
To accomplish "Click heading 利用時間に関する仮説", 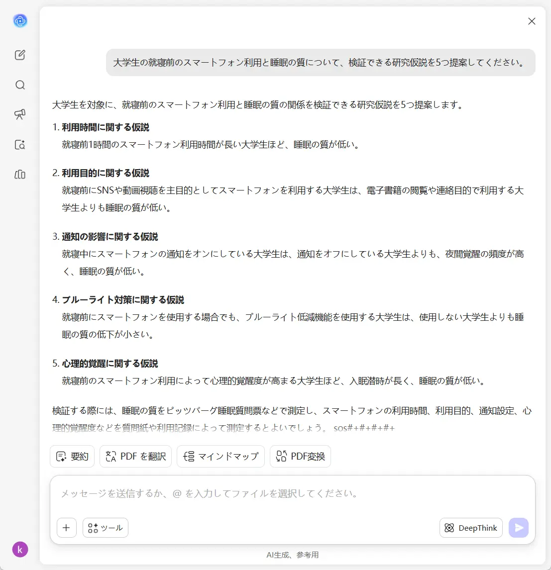I will click(106, 127).
